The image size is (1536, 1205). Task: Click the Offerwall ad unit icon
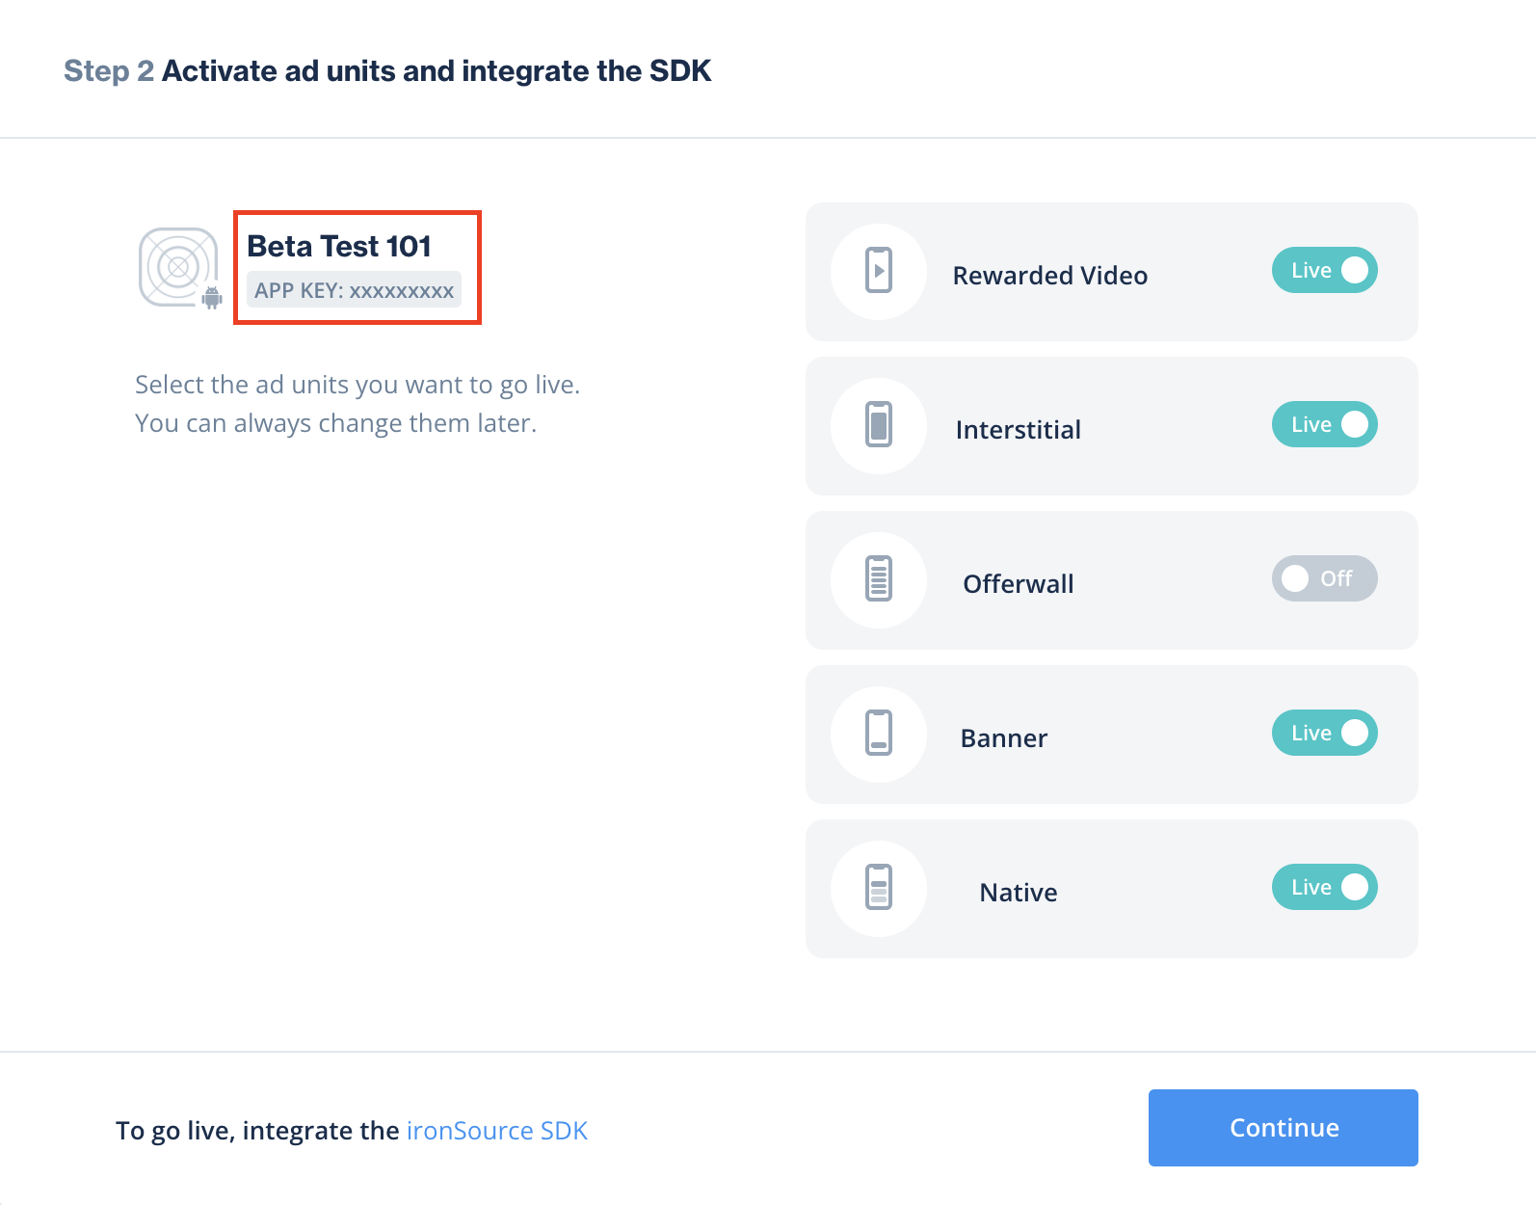pyautogui.click(x=878, y=579)
